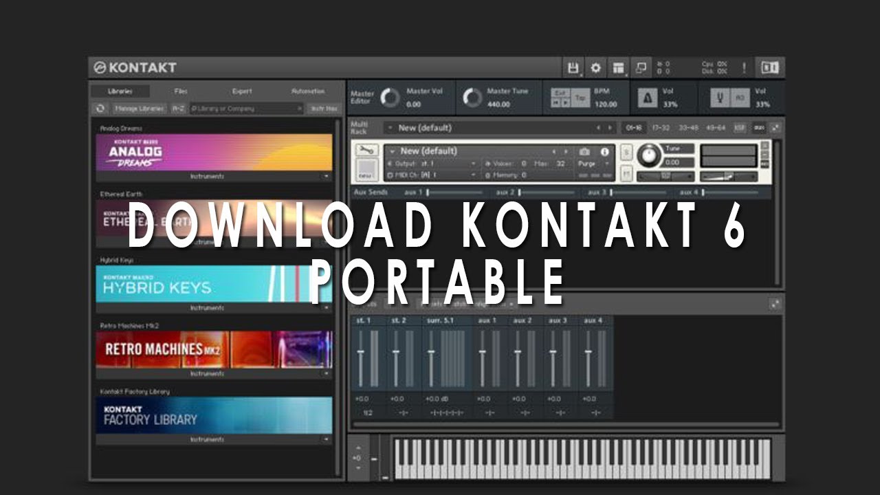Click the transport play button
Viewport: 880px width, 495px height.
pos(566,102)
